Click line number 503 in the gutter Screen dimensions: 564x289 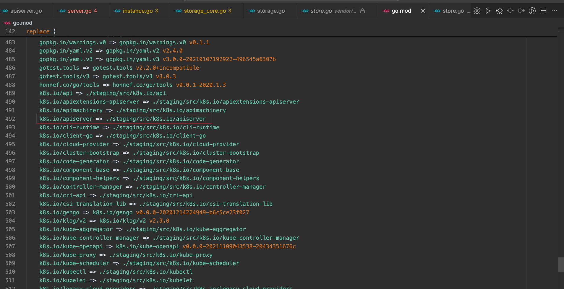pos(10,213)
